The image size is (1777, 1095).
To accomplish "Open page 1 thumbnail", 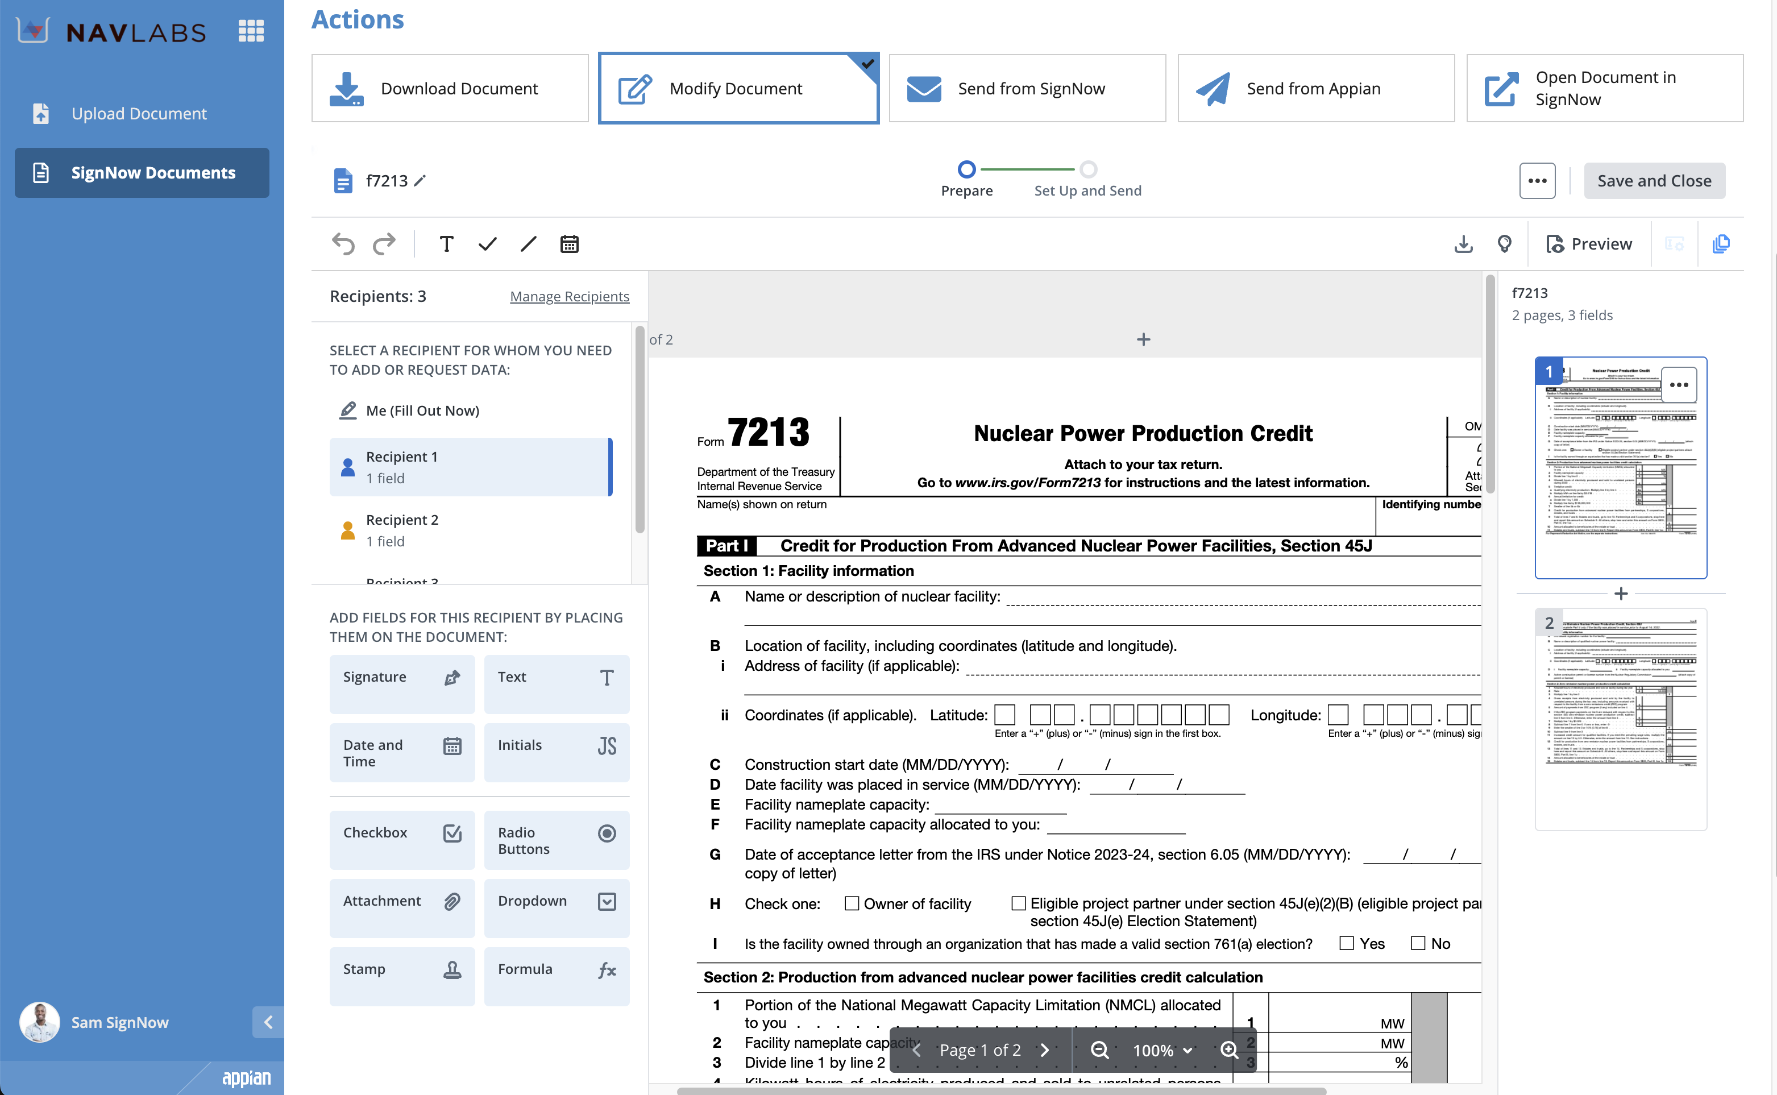I will click(x=1621, y=467).
